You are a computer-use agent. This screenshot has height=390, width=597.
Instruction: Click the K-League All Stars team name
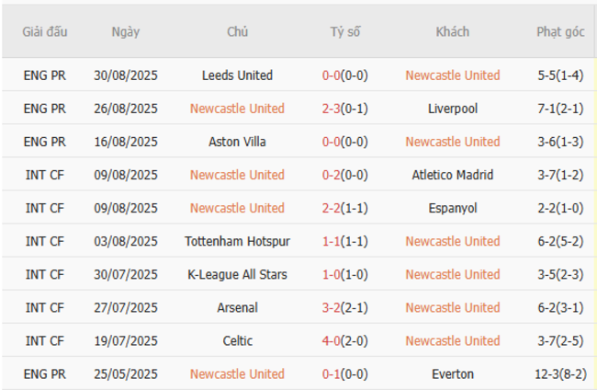pos(237,274)
